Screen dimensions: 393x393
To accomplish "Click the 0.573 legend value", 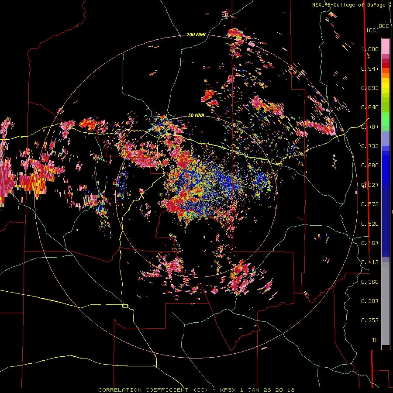I will click(370, 204).
